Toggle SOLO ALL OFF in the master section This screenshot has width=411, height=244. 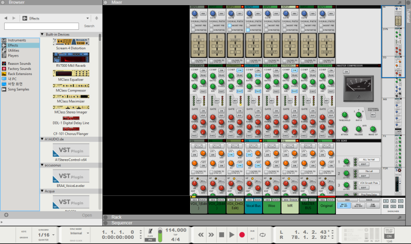click(x=358, y=205)
